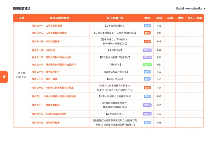
Task: Click the 低考频 badge for 执行机关
Action: click(x=147, y=50)
